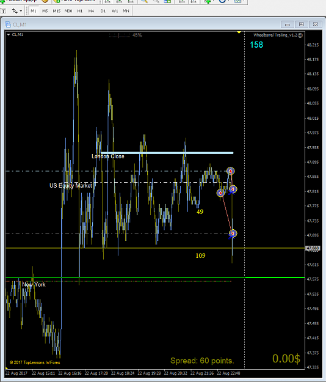Click the 22 Aug 17:20 time label

tap(96, 373)
